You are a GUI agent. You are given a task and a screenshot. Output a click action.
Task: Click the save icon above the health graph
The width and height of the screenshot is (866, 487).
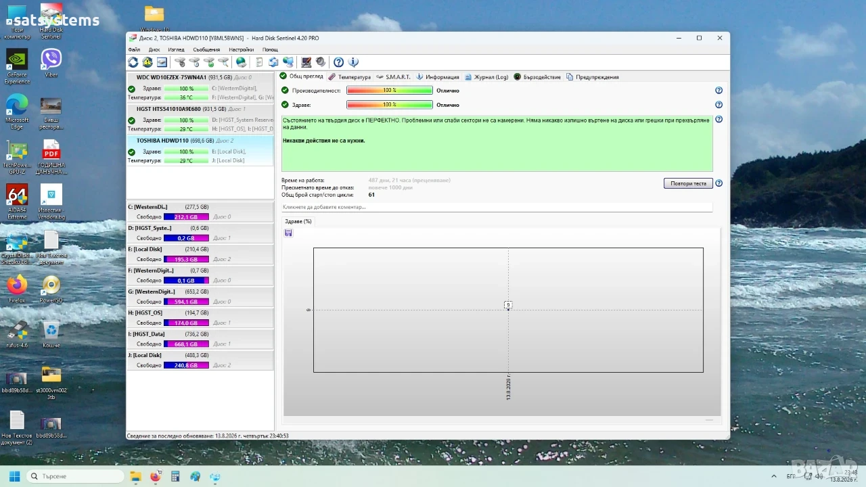289,233
